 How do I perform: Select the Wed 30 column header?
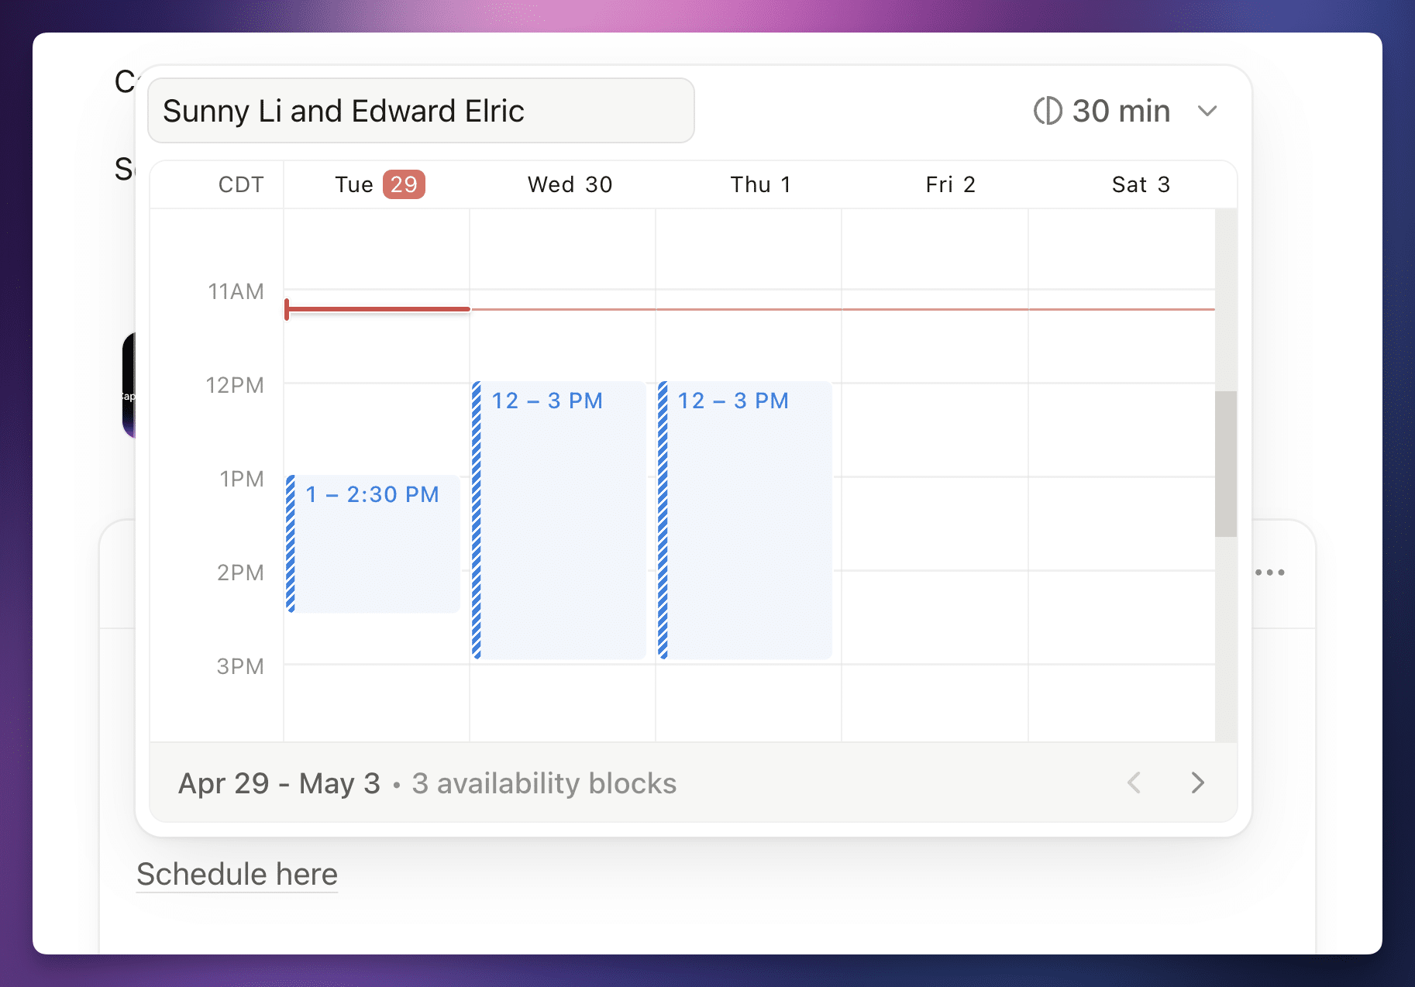click(x=570, y=184)
